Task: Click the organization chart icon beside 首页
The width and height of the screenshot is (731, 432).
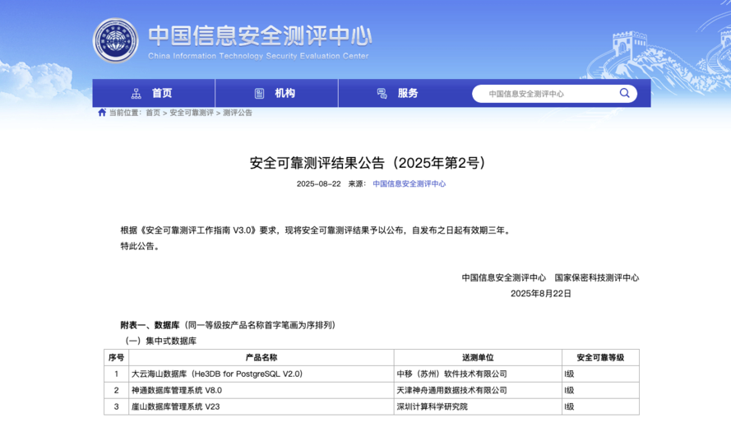Action: tap(136, 94)
